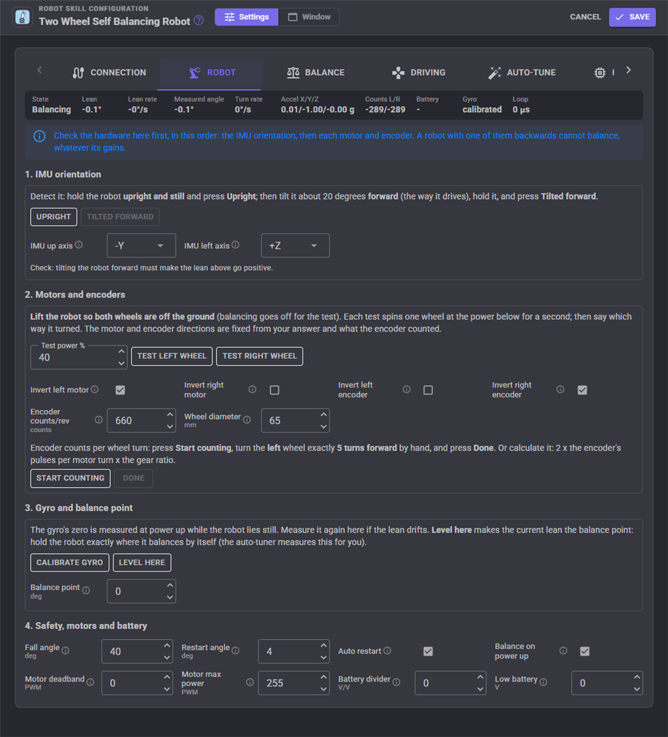Image resolution: width=668 pixels, height=737 pixels.
Task: Switch to the Balance tab
Action: tap(316, 73)
